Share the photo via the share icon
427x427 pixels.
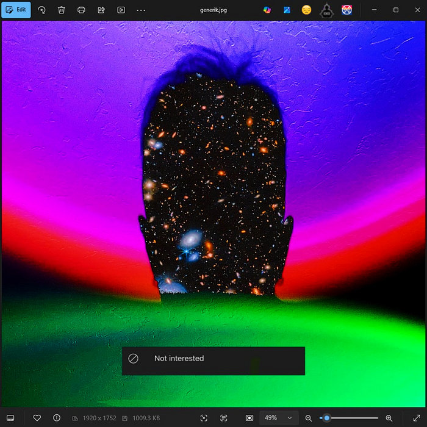[x=101, y=10]
